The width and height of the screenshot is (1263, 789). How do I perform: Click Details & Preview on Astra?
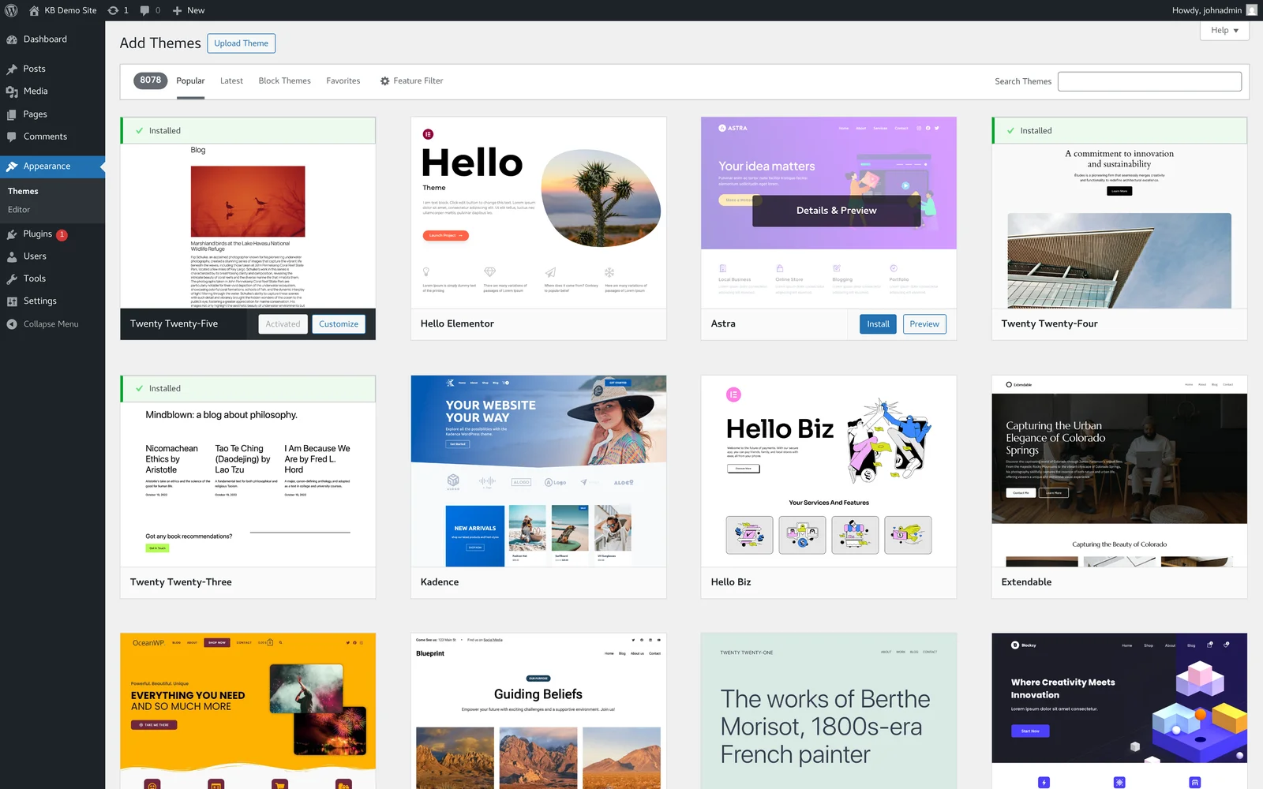(x=836, y=211)
